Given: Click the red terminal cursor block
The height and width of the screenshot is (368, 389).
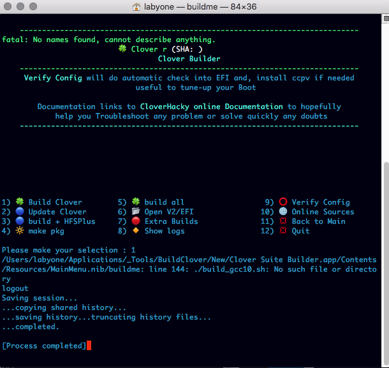Looking at the screenshot, I should [x=89, y=346].
